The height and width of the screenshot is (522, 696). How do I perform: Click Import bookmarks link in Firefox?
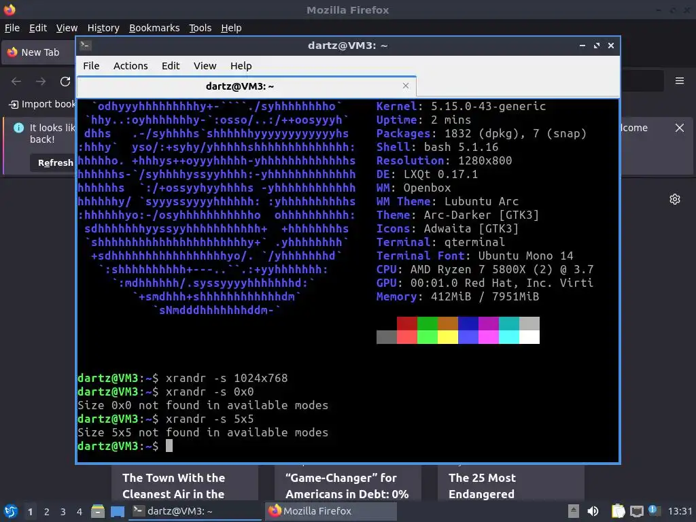(43, 104)
